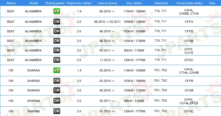Select the SEAT Alhambra power 130kW / 177KM
The height and width of the screenshot is (116, 221).
[134, 60]
